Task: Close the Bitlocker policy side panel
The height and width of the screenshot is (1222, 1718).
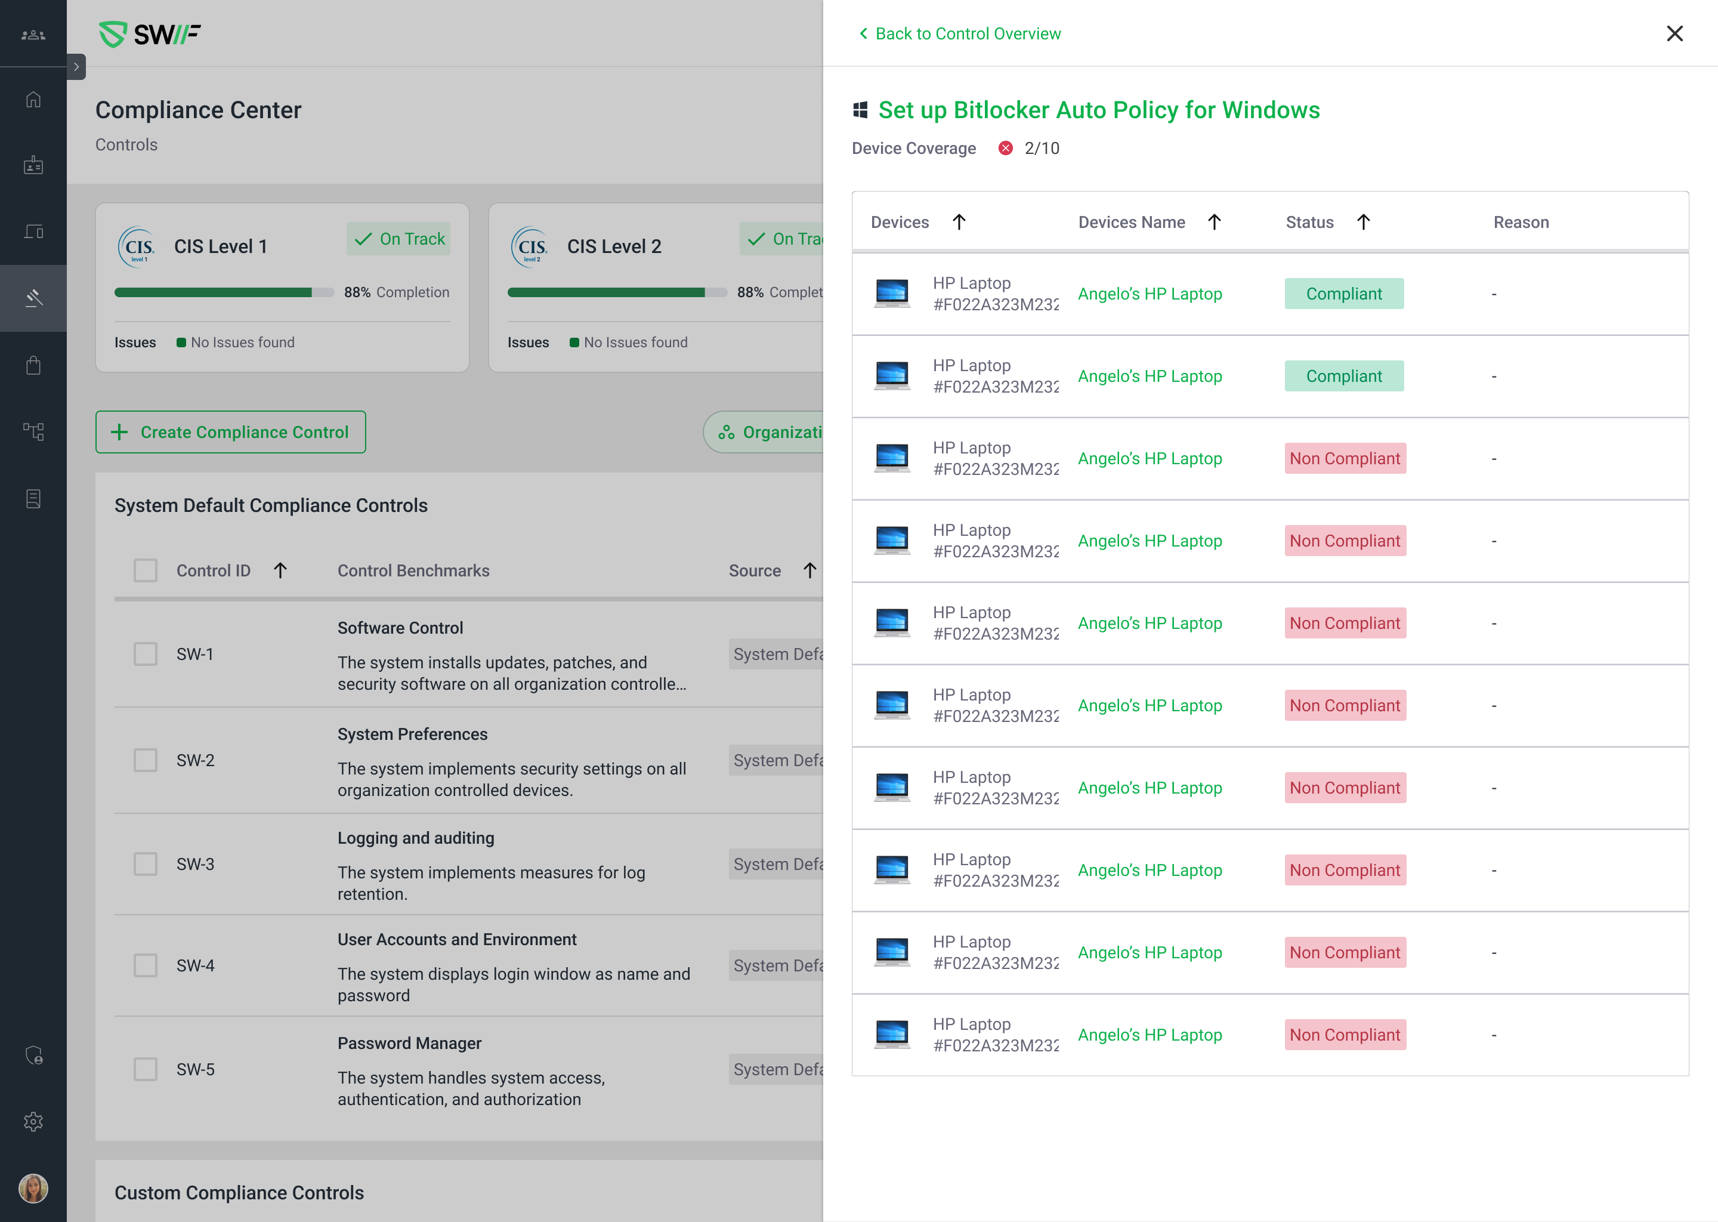Action: point(1674,34)
